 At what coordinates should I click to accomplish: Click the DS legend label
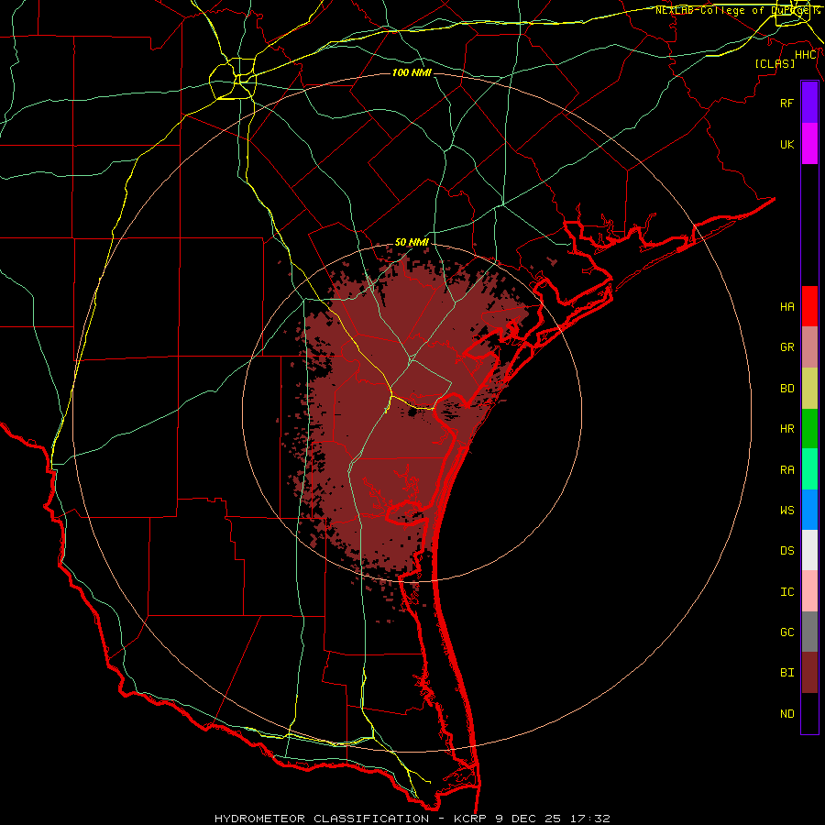[786, 551]
